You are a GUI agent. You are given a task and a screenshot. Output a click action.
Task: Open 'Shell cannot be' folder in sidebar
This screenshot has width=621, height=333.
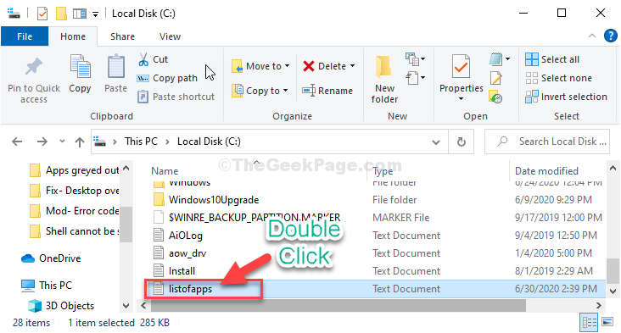[74, 231]
